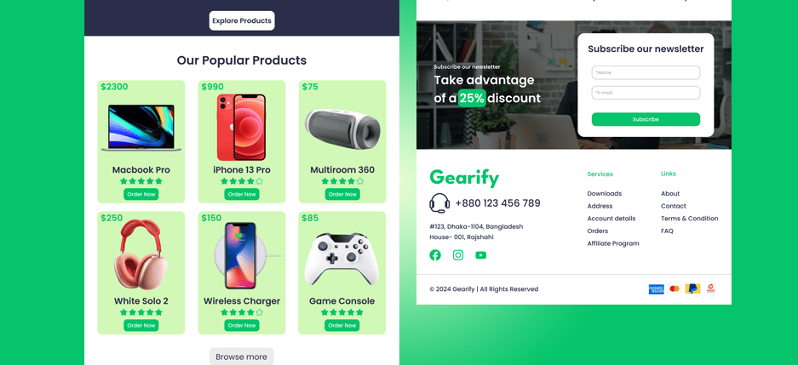Click the headset support icon
This screenshot has width=798, height=365.
(x=439, y=203)
